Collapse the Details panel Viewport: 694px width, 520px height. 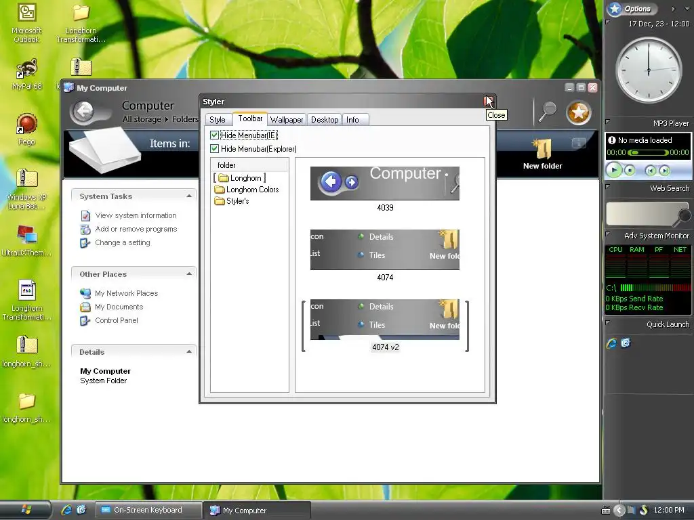(x=189, y=351)
